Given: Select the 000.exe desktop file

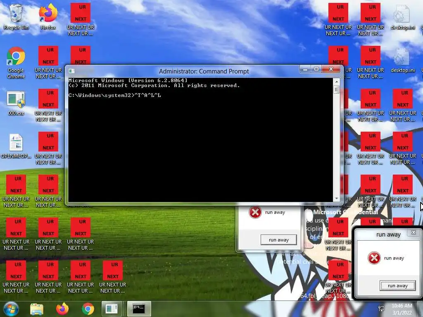Looking at the screenshot, I should [16, 104].
